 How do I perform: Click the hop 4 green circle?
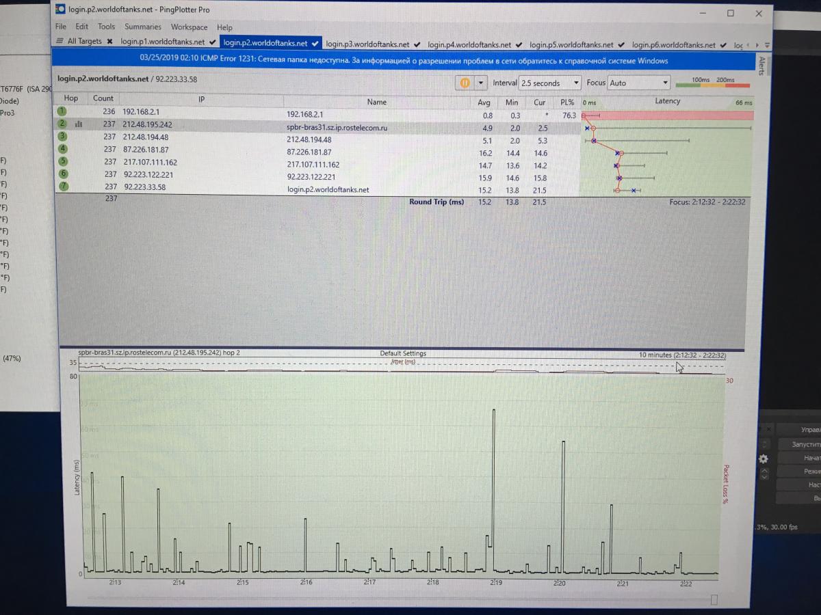63,149
